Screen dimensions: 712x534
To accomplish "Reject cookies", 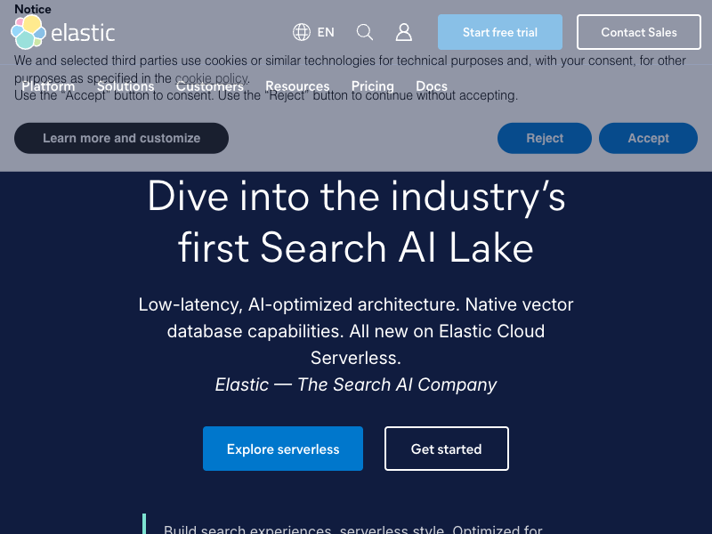I will click(545, 138).
